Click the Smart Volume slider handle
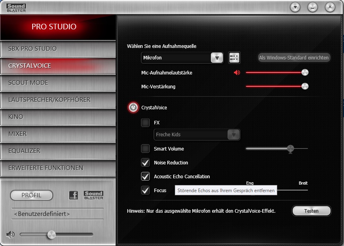344x246 pixels. [290, 149]
